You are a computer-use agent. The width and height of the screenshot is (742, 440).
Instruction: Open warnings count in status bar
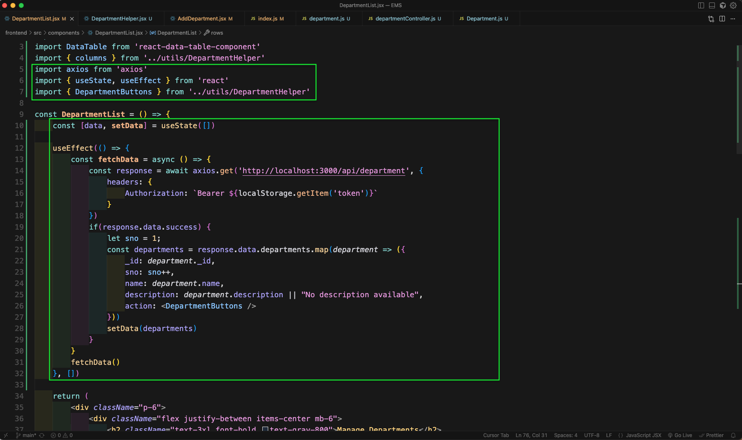tap(68, 435)
